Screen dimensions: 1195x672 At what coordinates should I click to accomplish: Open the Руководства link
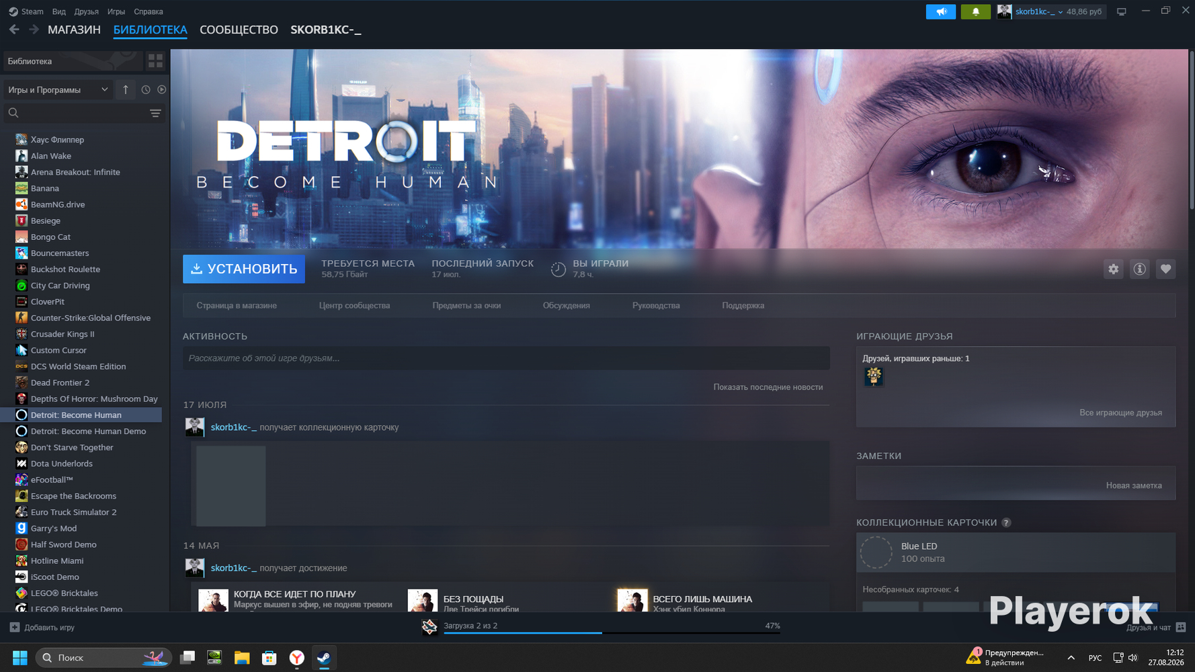click(656, 306)
